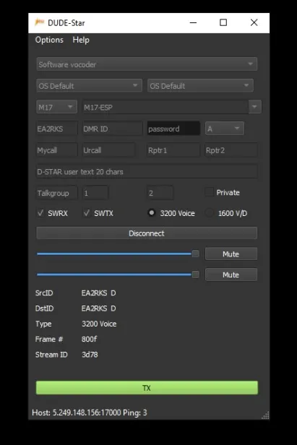Click the Stream ID value 3d78
Image resolution: width=297 pixels, height=445 pixels.
coord(90,355)
